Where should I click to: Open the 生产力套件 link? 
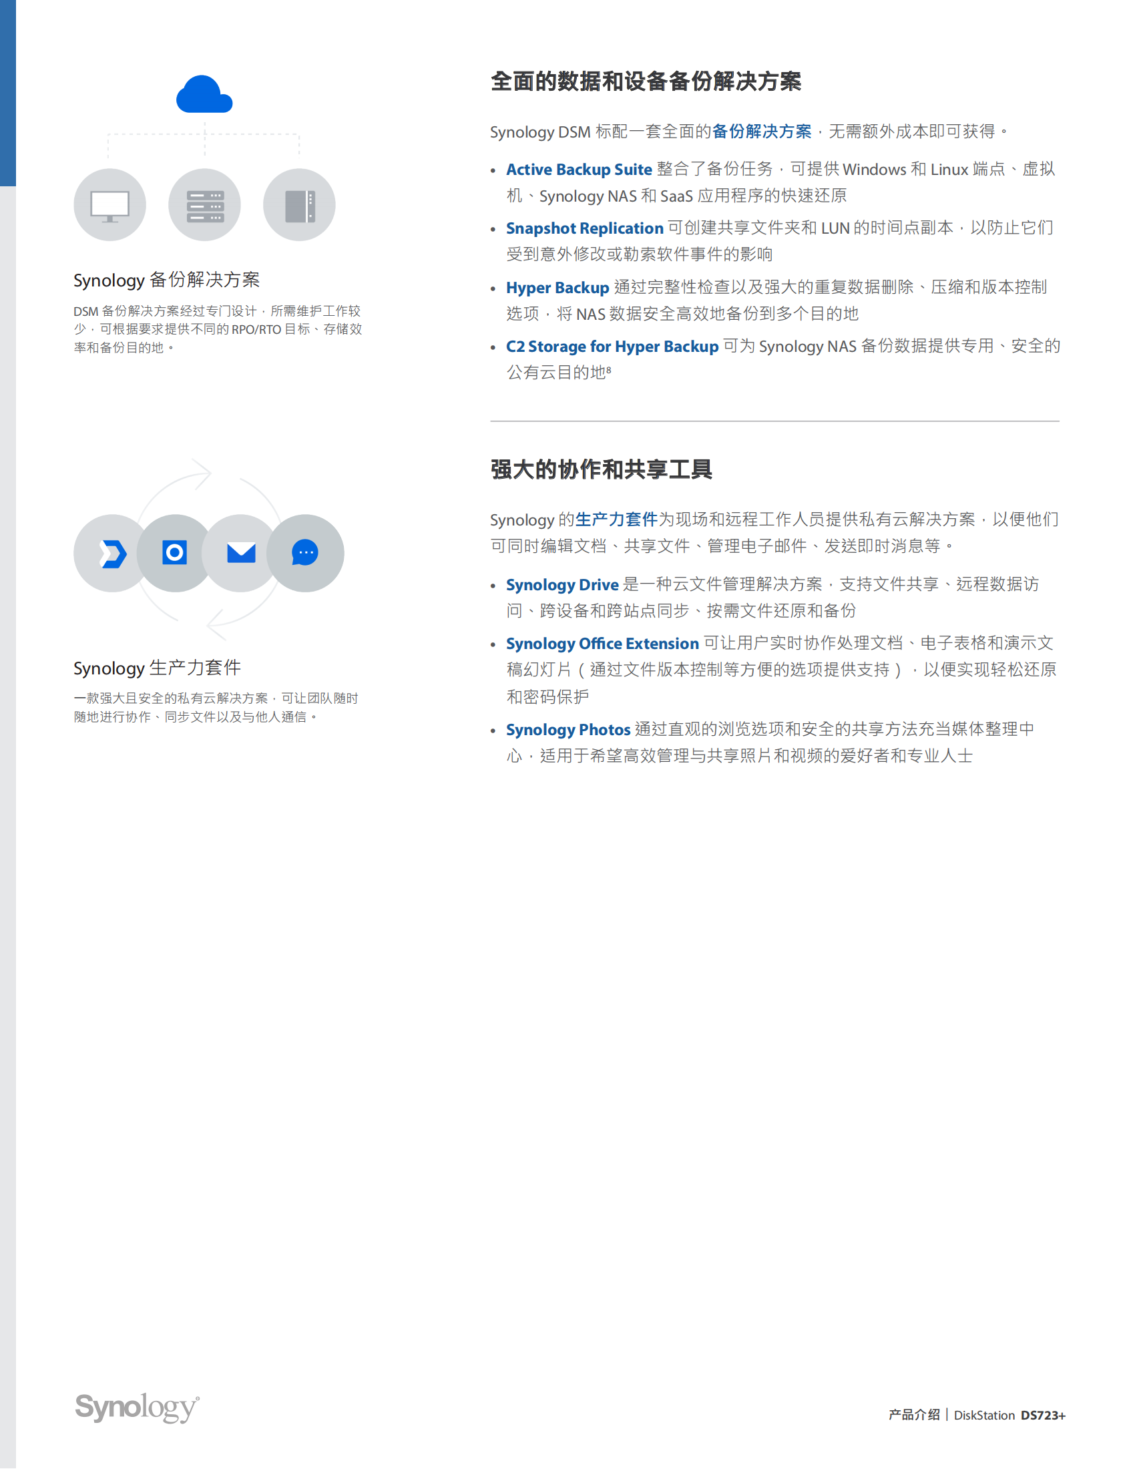point(616,519)
